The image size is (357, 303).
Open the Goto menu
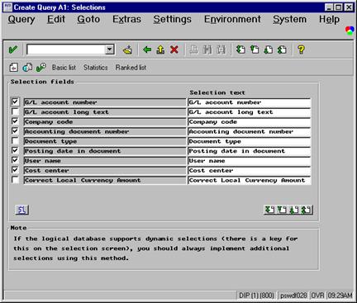88,20
